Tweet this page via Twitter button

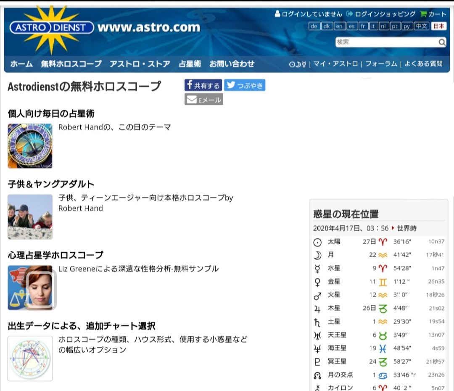245,85
